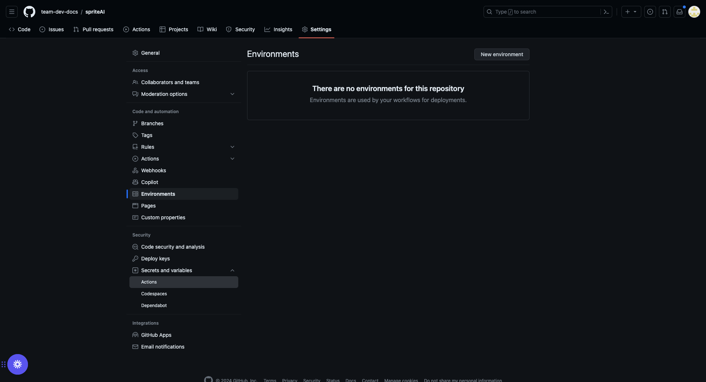The image size is (706, 382).
Task: Select Dependabot under Secrets and variables
Action: 154,306
